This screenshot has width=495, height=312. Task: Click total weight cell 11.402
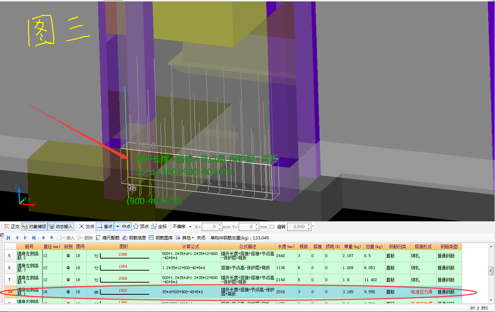click(x=374, y=280)
